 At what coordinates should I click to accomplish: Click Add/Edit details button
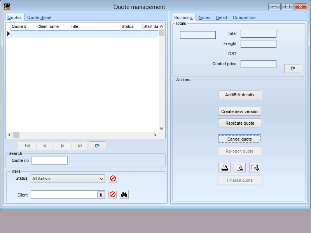coord(239,95)
